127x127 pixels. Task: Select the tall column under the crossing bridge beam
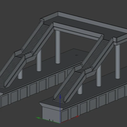(58, 47)
